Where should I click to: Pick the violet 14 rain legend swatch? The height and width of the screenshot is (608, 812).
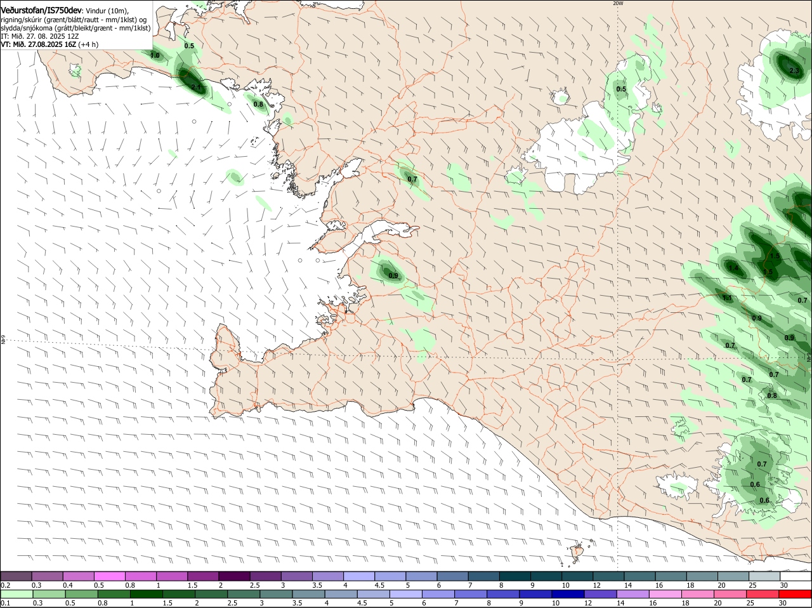tap(634, 594)
